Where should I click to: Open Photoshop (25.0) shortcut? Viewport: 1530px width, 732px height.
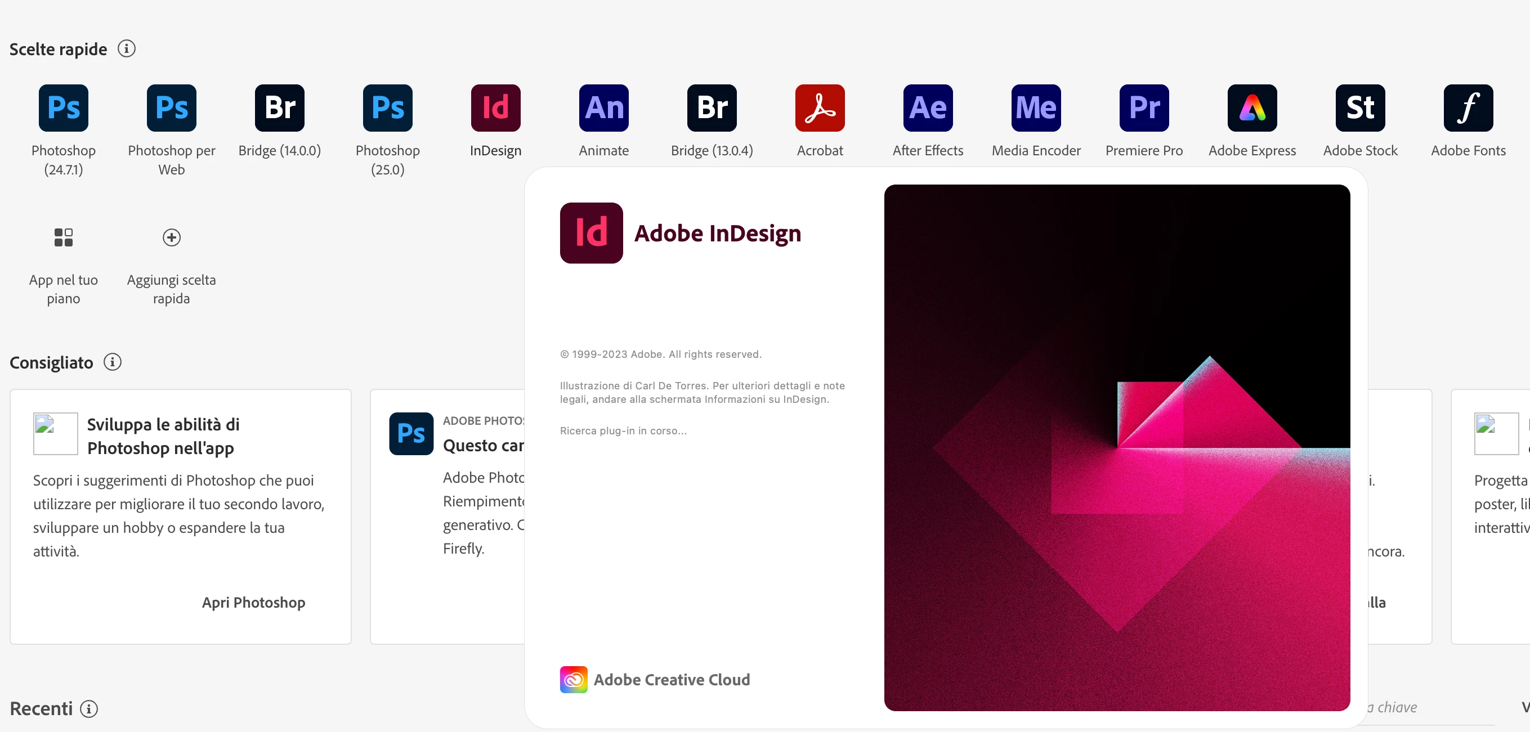(x=387, y=107)
